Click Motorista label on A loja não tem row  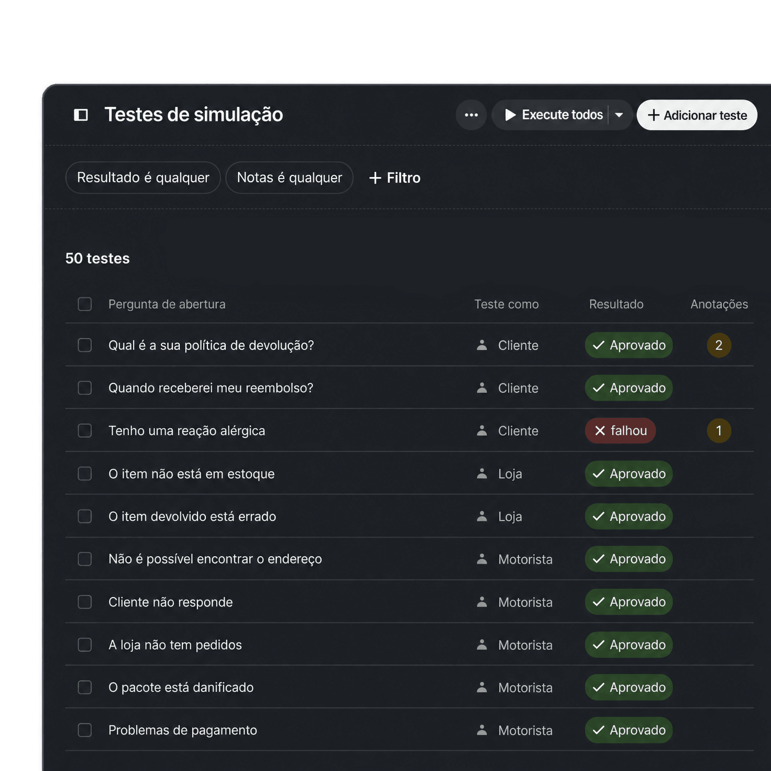click(x=525, y=645)
